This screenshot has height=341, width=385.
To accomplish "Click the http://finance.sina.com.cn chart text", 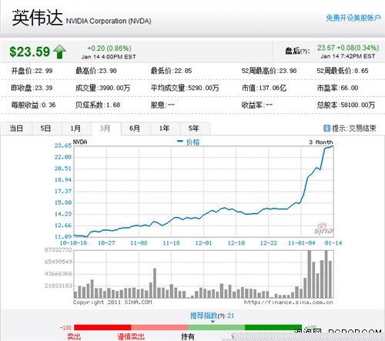I will (288, 303).
